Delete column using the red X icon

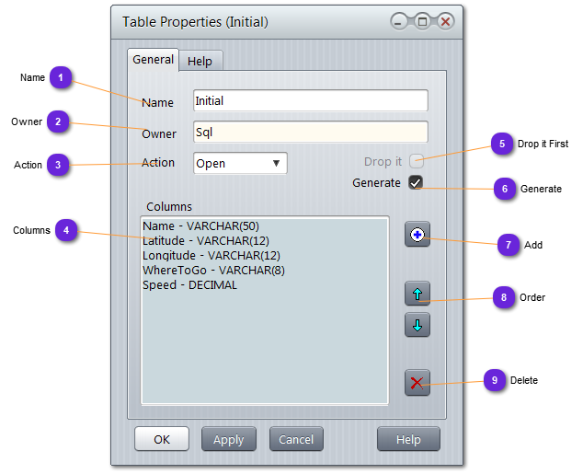[417, 383]
